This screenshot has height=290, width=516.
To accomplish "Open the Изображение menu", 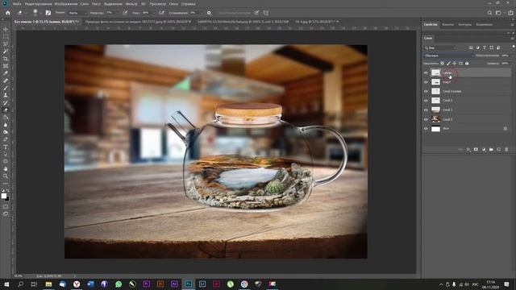I will tap(66, 4).
